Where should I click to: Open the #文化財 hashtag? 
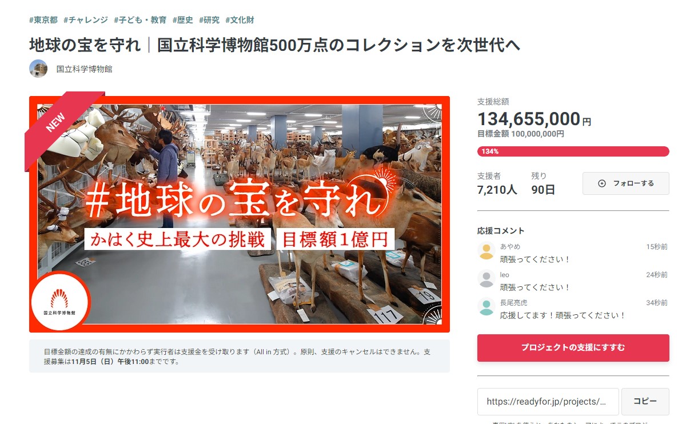pyautogui.click(x=240, y=20)
